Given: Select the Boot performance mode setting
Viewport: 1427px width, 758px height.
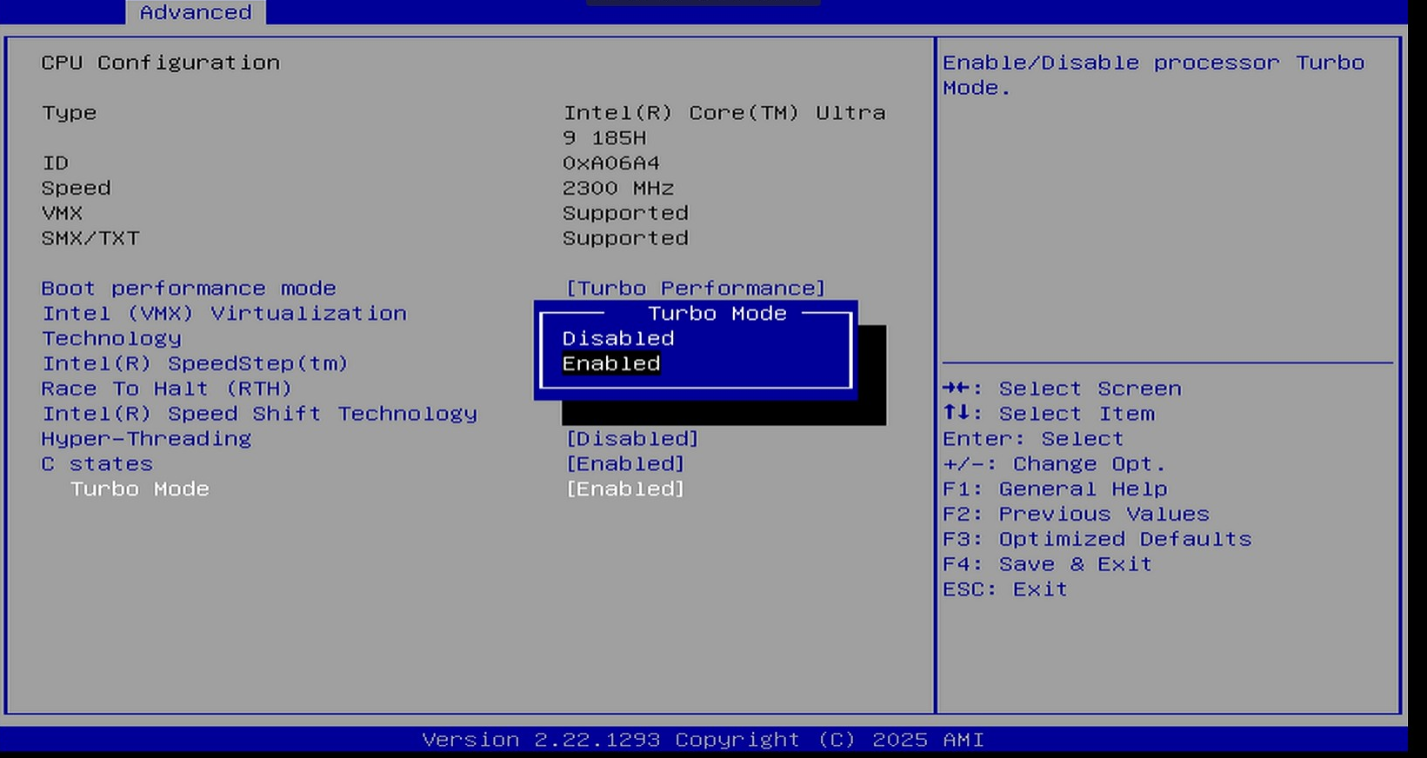Looking at the screenshot, I should click(x=189, y=288).
